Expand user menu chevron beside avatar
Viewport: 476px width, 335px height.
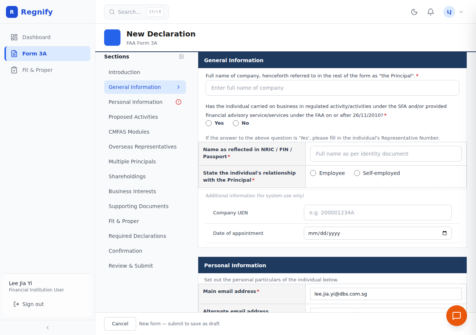pyautogui.click(x=461, y=12)
